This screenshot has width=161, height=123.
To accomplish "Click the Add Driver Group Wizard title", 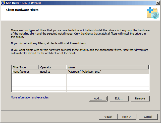I will pos(23,3).
